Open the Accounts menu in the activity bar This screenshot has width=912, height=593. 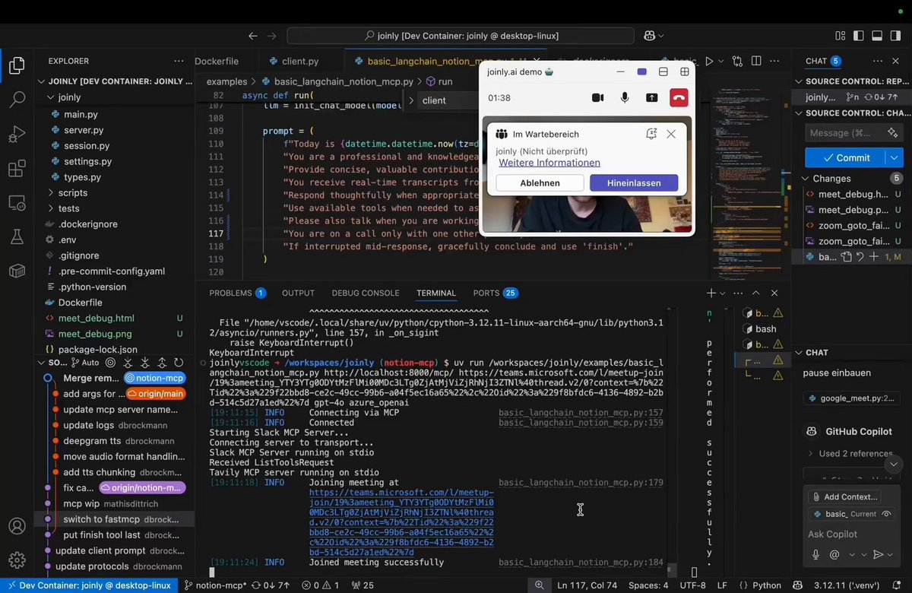pyautogui.click(x=17, y=526)
